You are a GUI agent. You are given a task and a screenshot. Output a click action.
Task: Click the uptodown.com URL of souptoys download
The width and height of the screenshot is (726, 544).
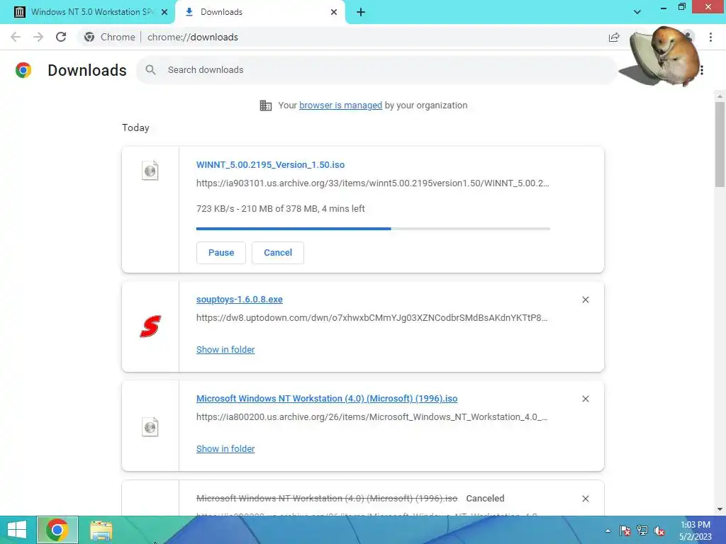point(372,318)
